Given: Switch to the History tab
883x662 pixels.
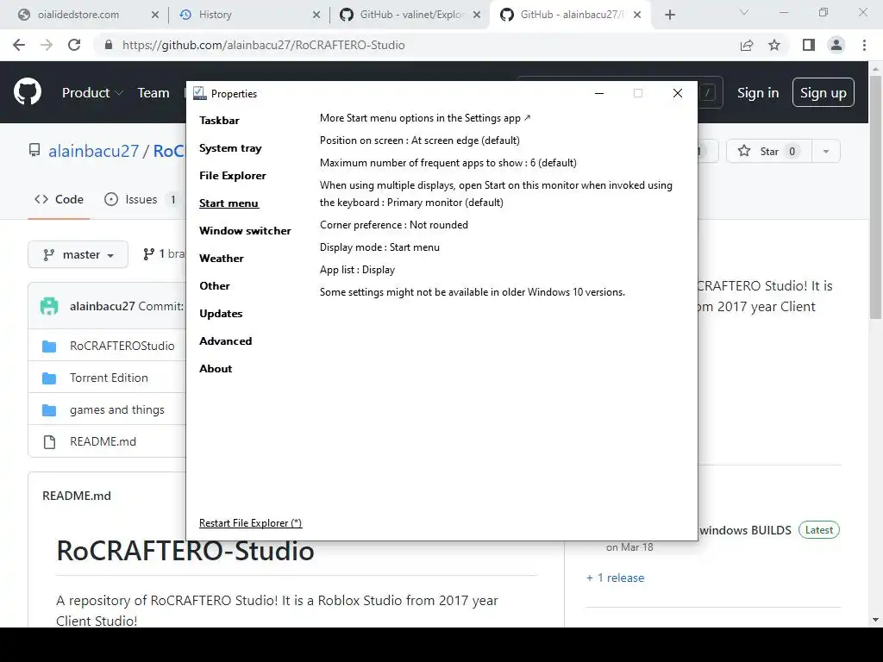Looking at the screenshot, I should click(247, 15).
